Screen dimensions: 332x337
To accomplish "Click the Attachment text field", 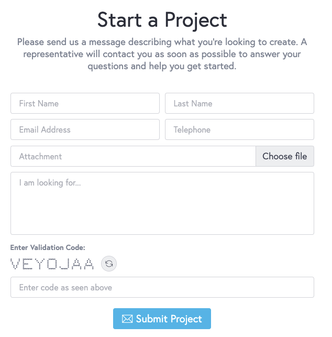I will pyautogui.click(x=133, y=156).
